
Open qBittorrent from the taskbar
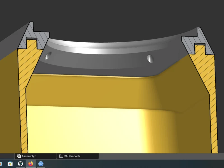coord(41,164)
